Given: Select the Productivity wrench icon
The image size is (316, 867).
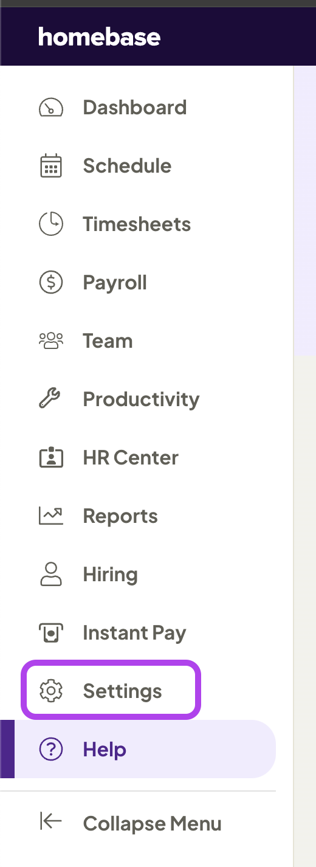Looking at the screenshot, I should tap(51, 399).
